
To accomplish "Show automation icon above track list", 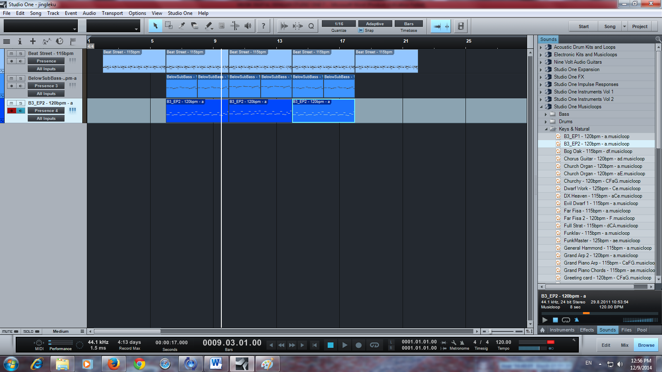I will (x=46, y=41).
